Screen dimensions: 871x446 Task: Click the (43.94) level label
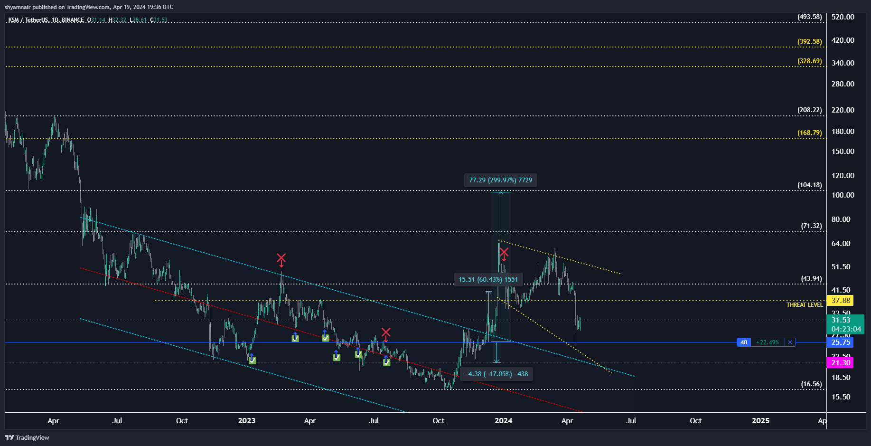[x=812, y=278]
